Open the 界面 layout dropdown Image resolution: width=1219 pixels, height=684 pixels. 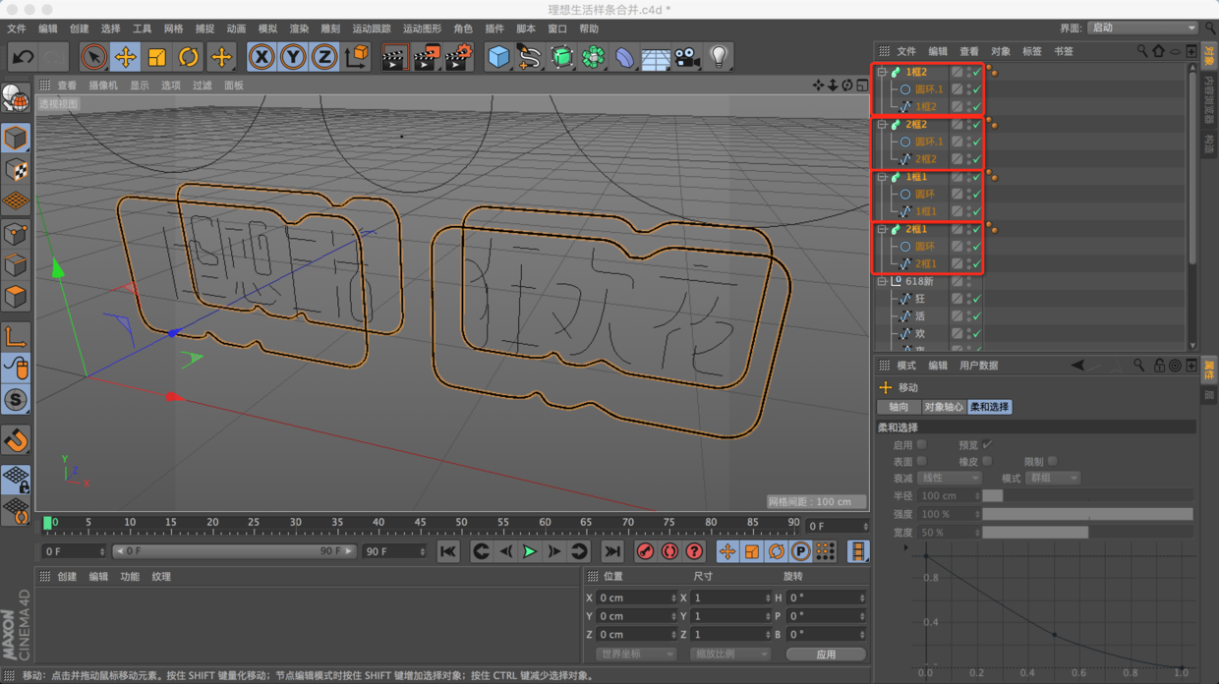1143,28
